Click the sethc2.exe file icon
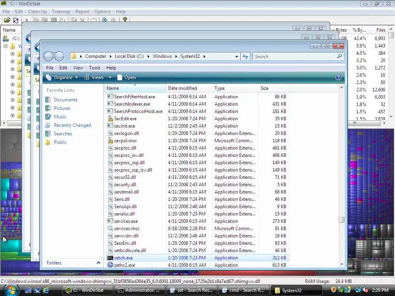The image size is (395, 296). tap(110, 265)
